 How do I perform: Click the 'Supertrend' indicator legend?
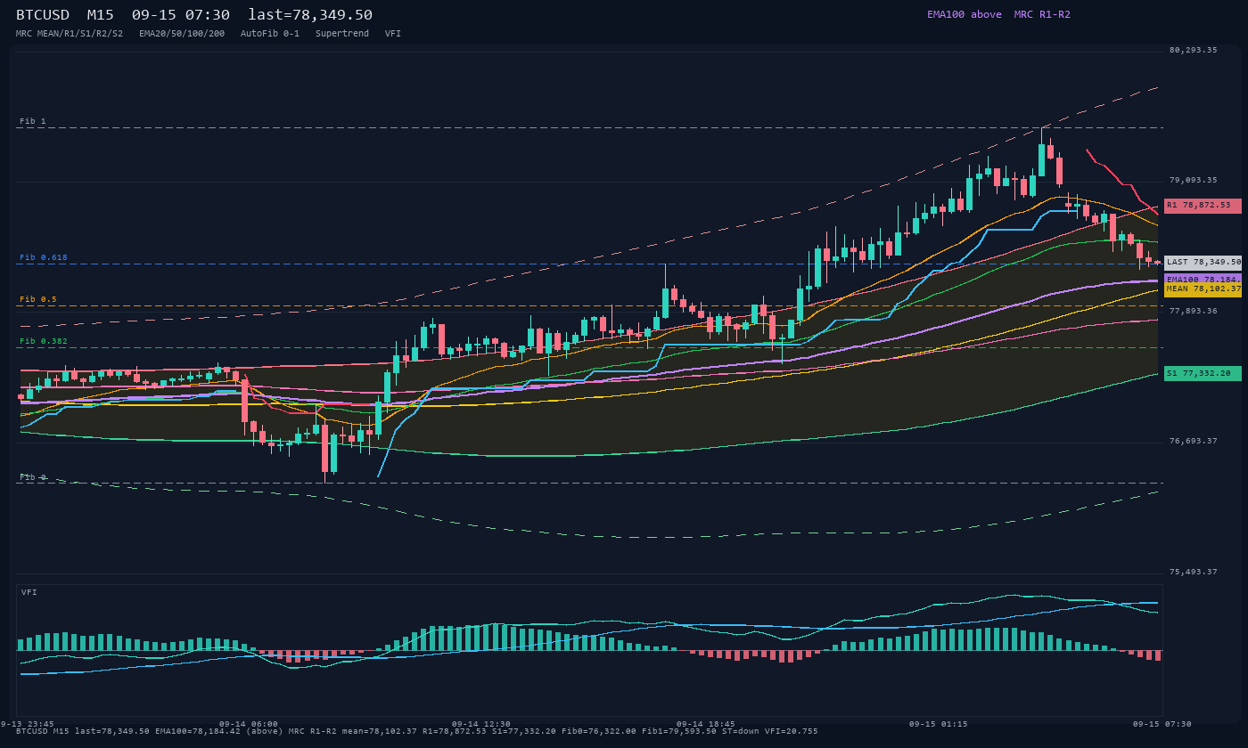pos(342,34)
